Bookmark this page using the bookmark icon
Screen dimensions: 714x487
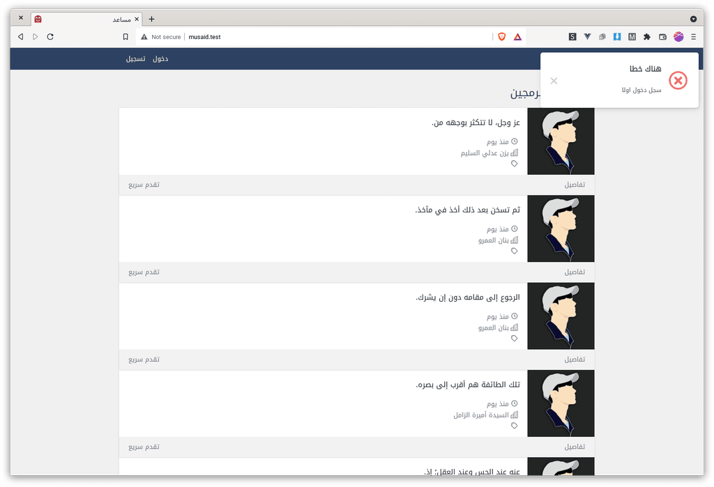point(126,37)
